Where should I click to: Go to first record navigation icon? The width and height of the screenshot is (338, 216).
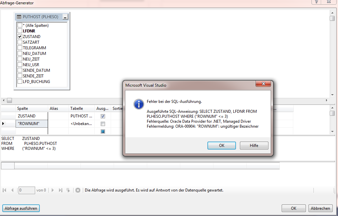point(4,190)
